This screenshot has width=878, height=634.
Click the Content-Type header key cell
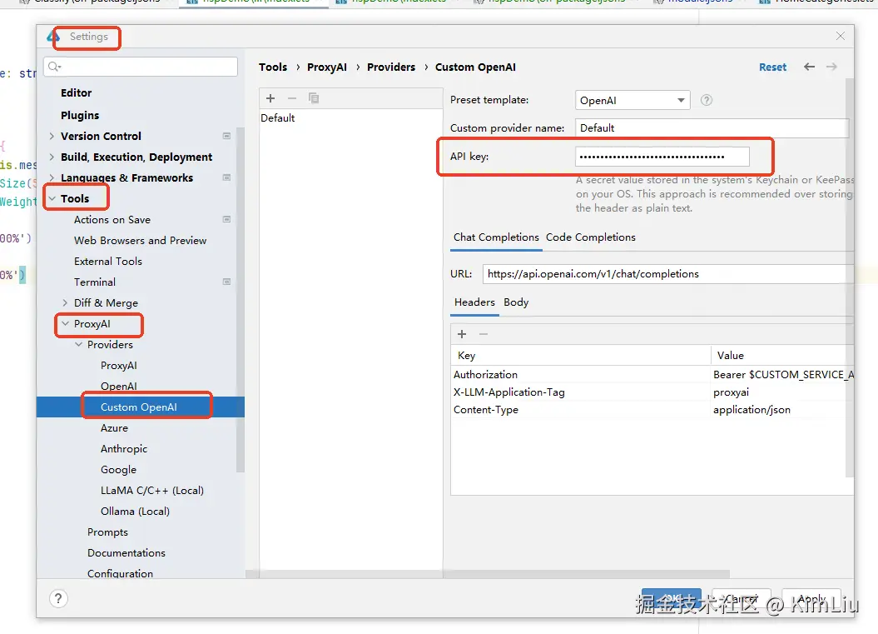tap(581, 410)
